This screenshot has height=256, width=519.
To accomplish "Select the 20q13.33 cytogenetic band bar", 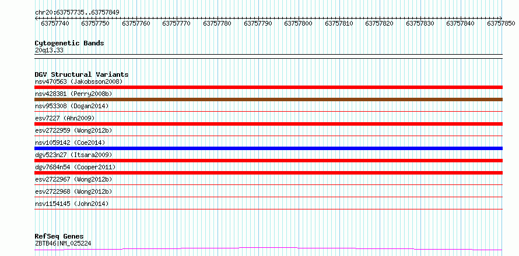I will click(x=268, y=56).
